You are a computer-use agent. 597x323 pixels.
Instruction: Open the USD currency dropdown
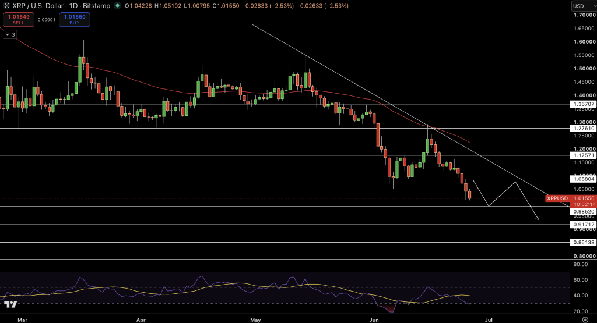click(584, 6)
